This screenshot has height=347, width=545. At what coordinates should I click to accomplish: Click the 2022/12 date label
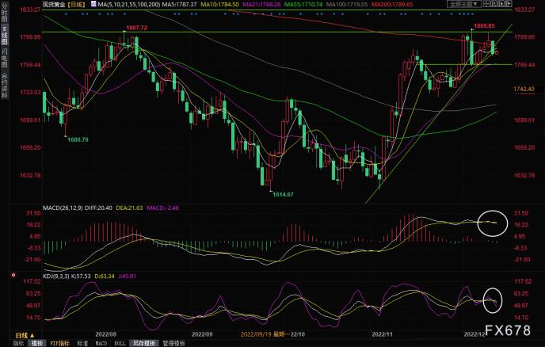(474, 334)
